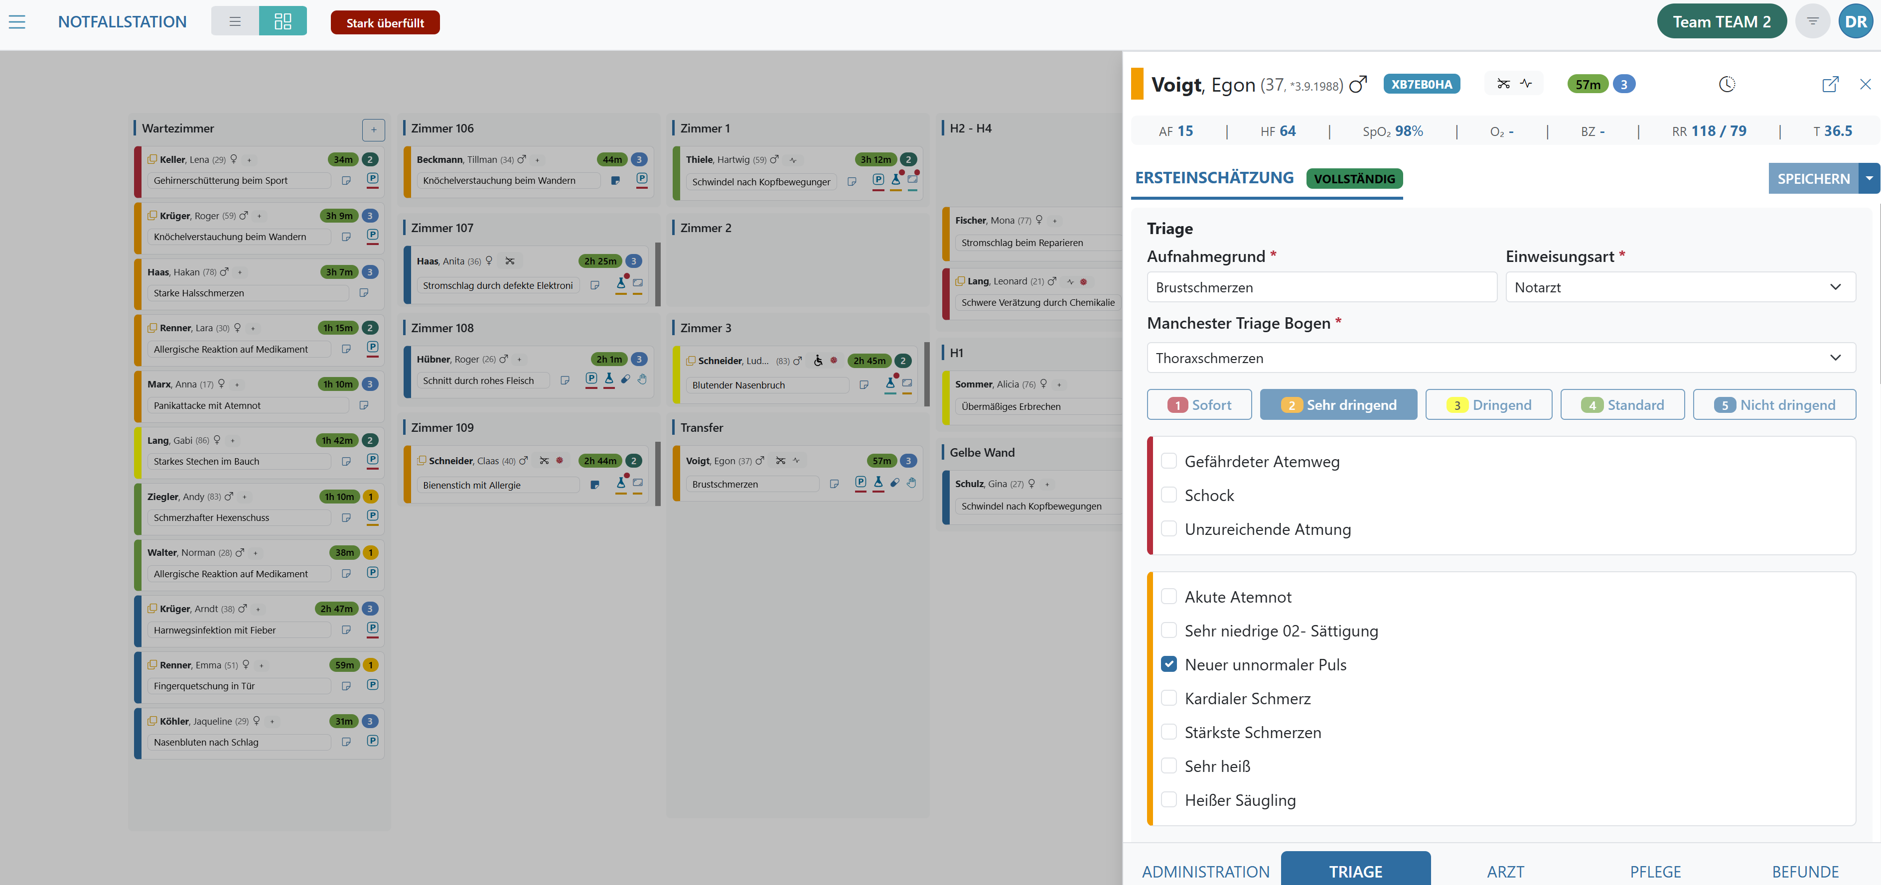
Task: Check Sehr niedrige 02- Sättigung checkbox
Action: (1168, 631)
